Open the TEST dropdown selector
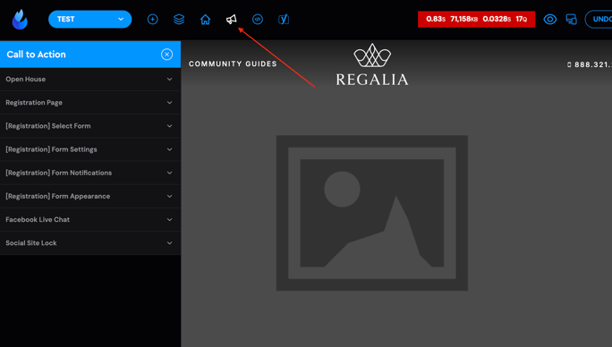This screenshot has height=347, width=612. click(x=89, y=19)
